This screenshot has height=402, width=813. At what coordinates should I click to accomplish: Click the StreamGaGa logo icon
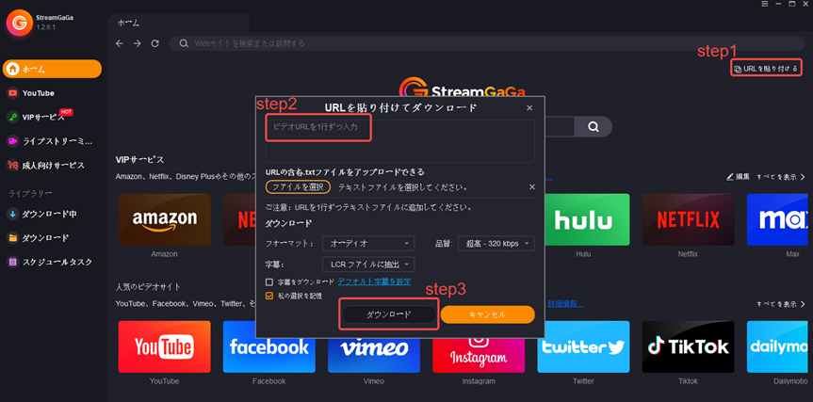(x=20, y=23)
